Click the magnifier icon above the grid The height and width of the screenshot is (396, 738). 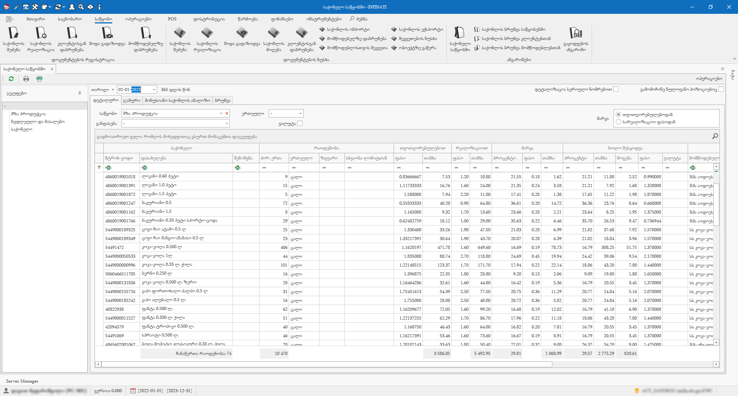[715, 136]
